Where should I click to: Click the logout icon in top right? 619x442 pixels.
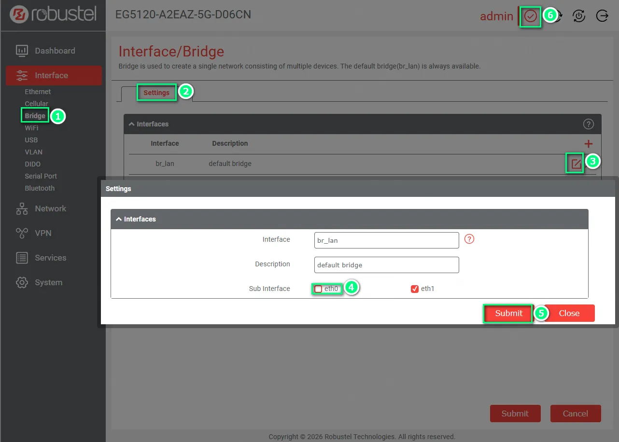[602, 16]
